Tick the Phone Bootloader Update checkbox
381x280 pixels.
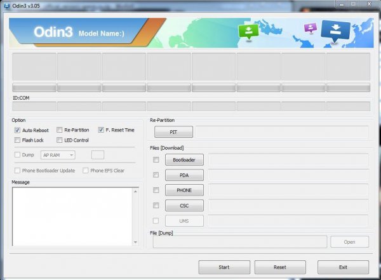[x=17, y=170]
